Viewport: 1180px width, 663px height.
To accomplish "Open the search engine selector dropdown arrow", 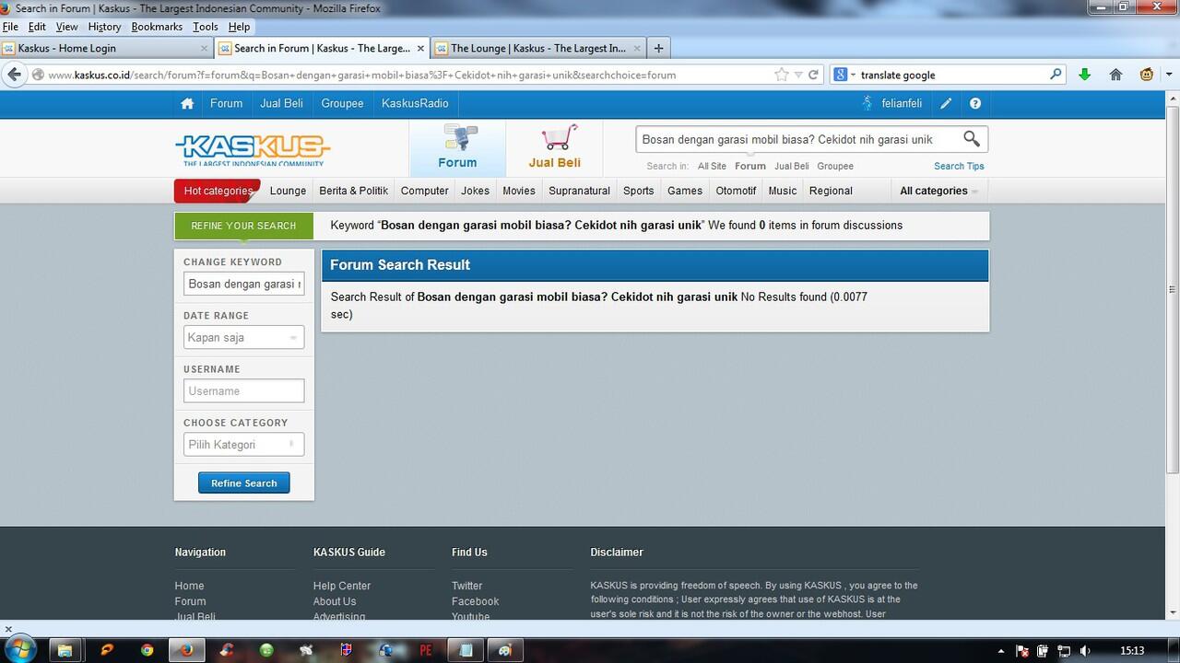I will (x=854, y=75).
